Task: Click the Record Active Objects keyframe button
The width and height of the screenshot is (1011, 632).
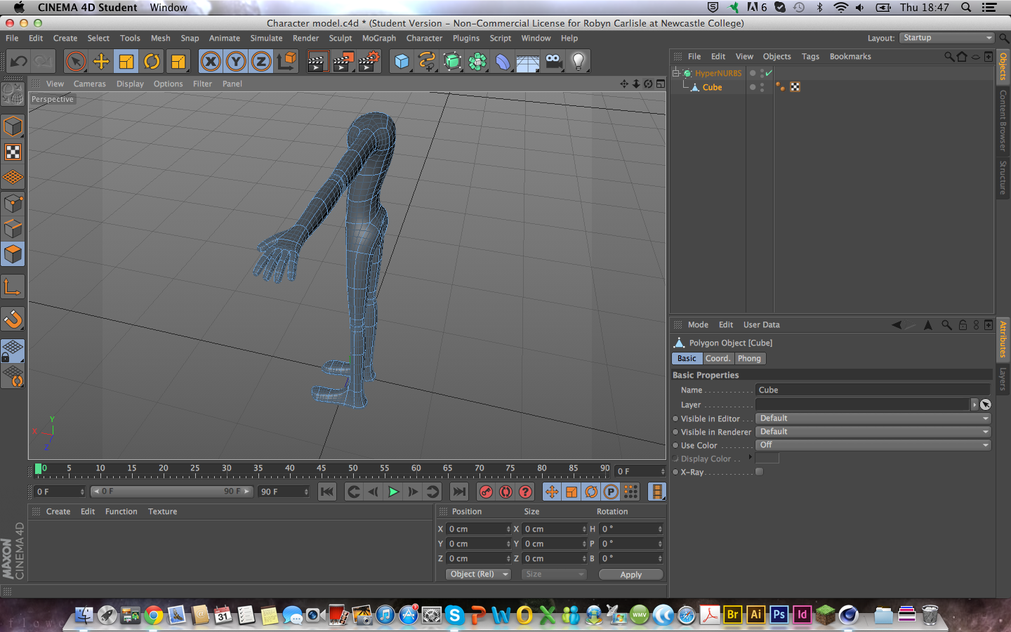Action: click(x=486, y=492)
